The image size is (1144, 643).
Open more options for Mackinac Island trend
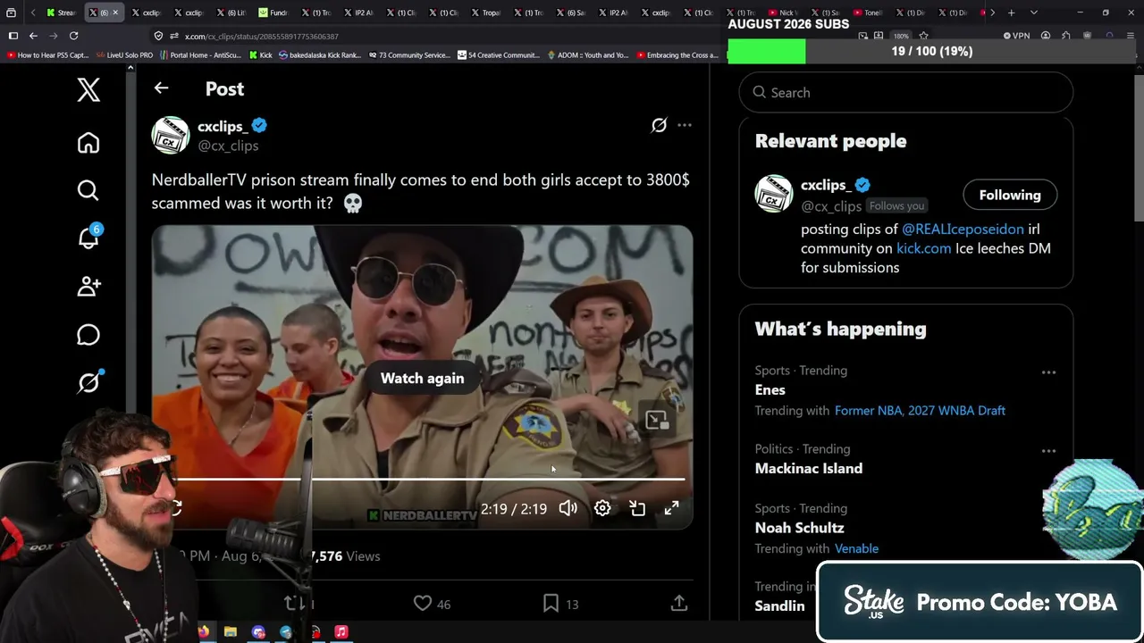tap(1048, 451)
